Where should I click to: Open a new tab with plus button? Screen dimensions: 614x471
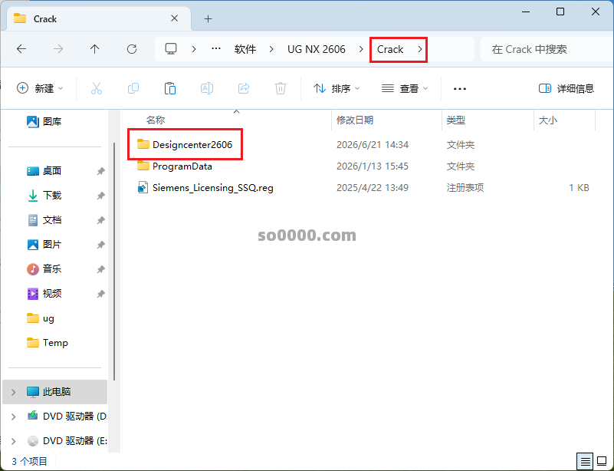(208, 19)
